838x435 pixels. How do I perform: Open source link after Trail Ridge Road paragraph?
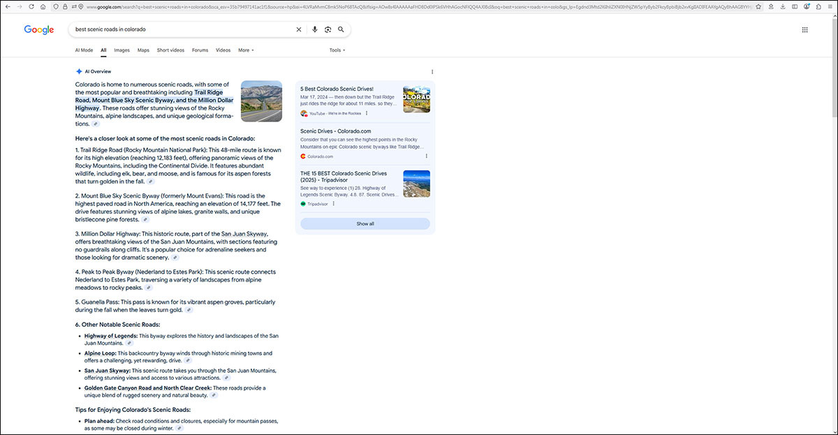(x=150, y=182)
